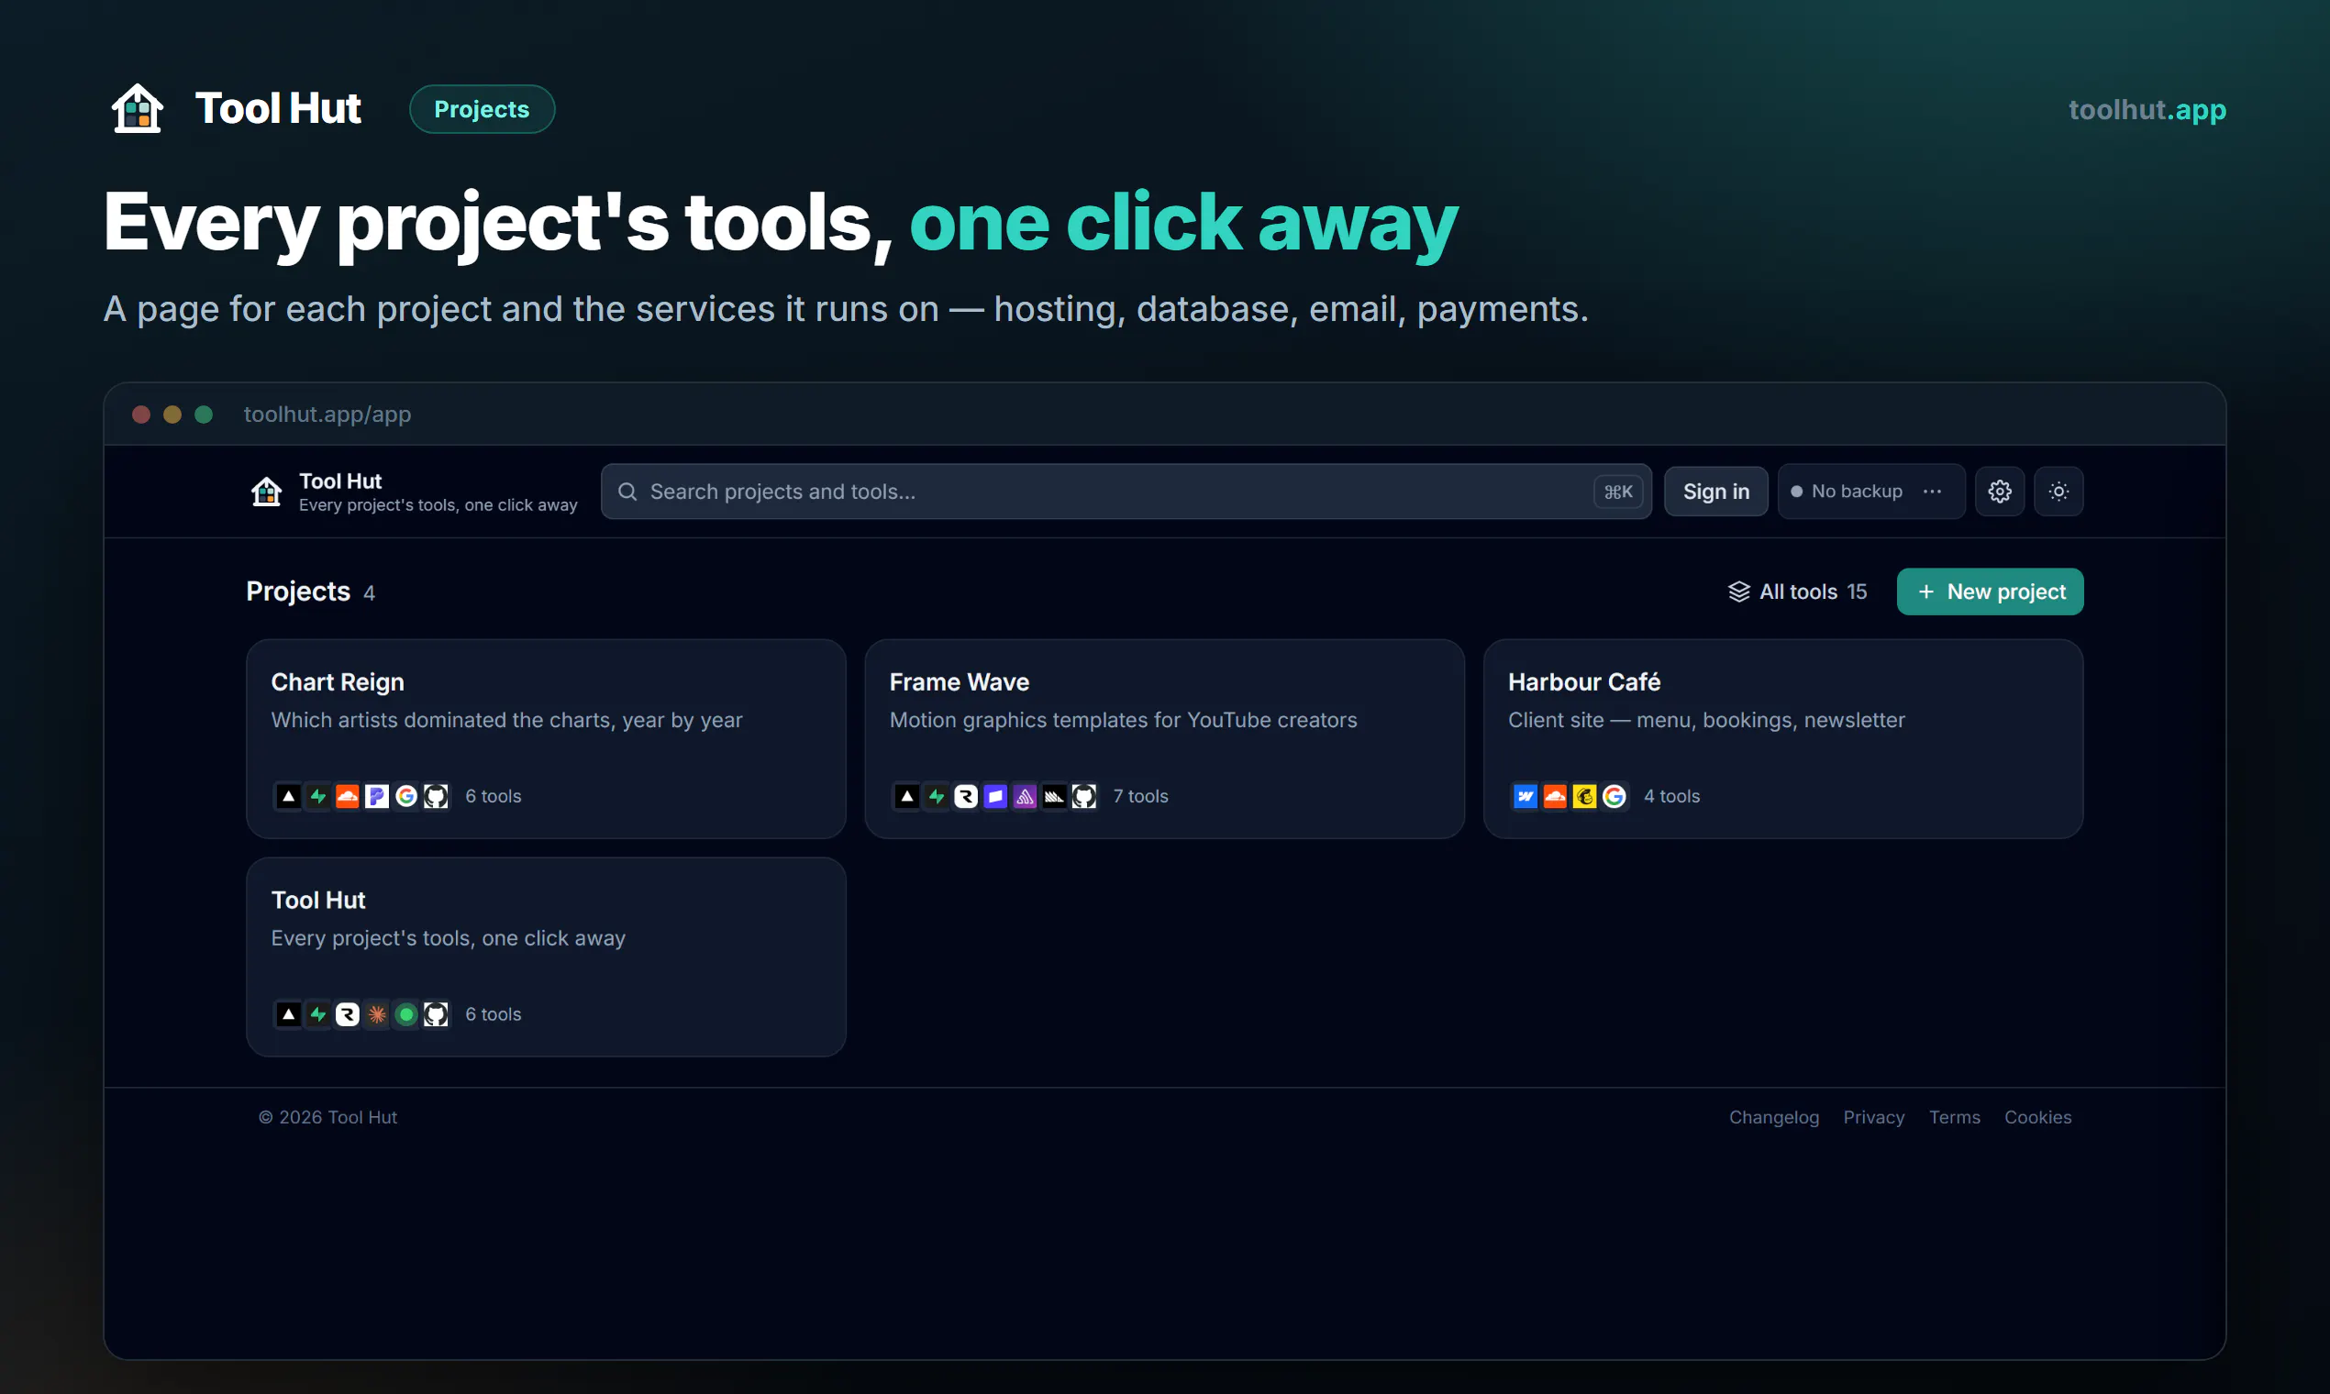This screenshot has width=2330, height=1394.
Task: Open the Chart Reign project title
Action: (x=338, y=682)
